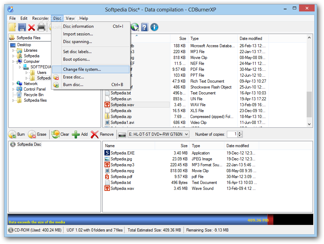Expand the Network tree node
The image size is (324, 244).
click(x=14, y=84)
